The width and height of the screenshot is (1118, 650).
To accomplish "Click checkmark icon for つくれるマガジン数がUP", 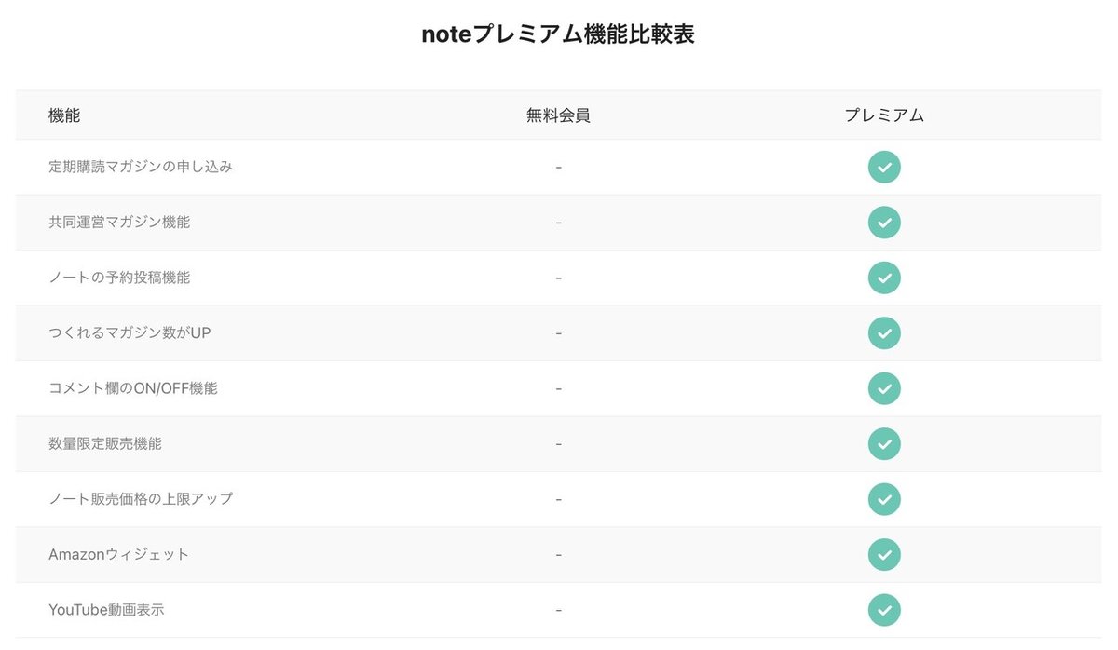I will pyautogui.click(x=884, y=333).
